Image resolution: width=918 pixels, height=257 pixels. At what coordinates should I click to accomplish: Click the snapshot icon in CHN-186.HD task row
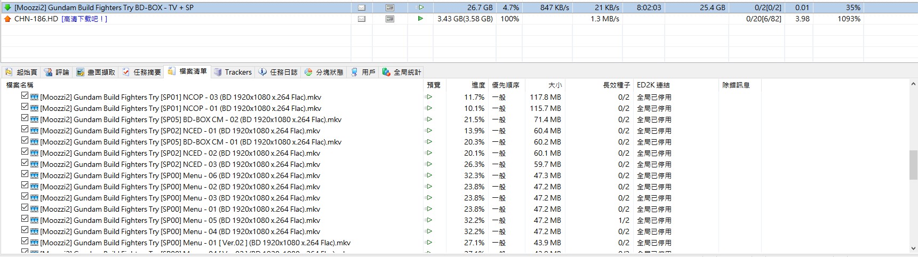390,19
